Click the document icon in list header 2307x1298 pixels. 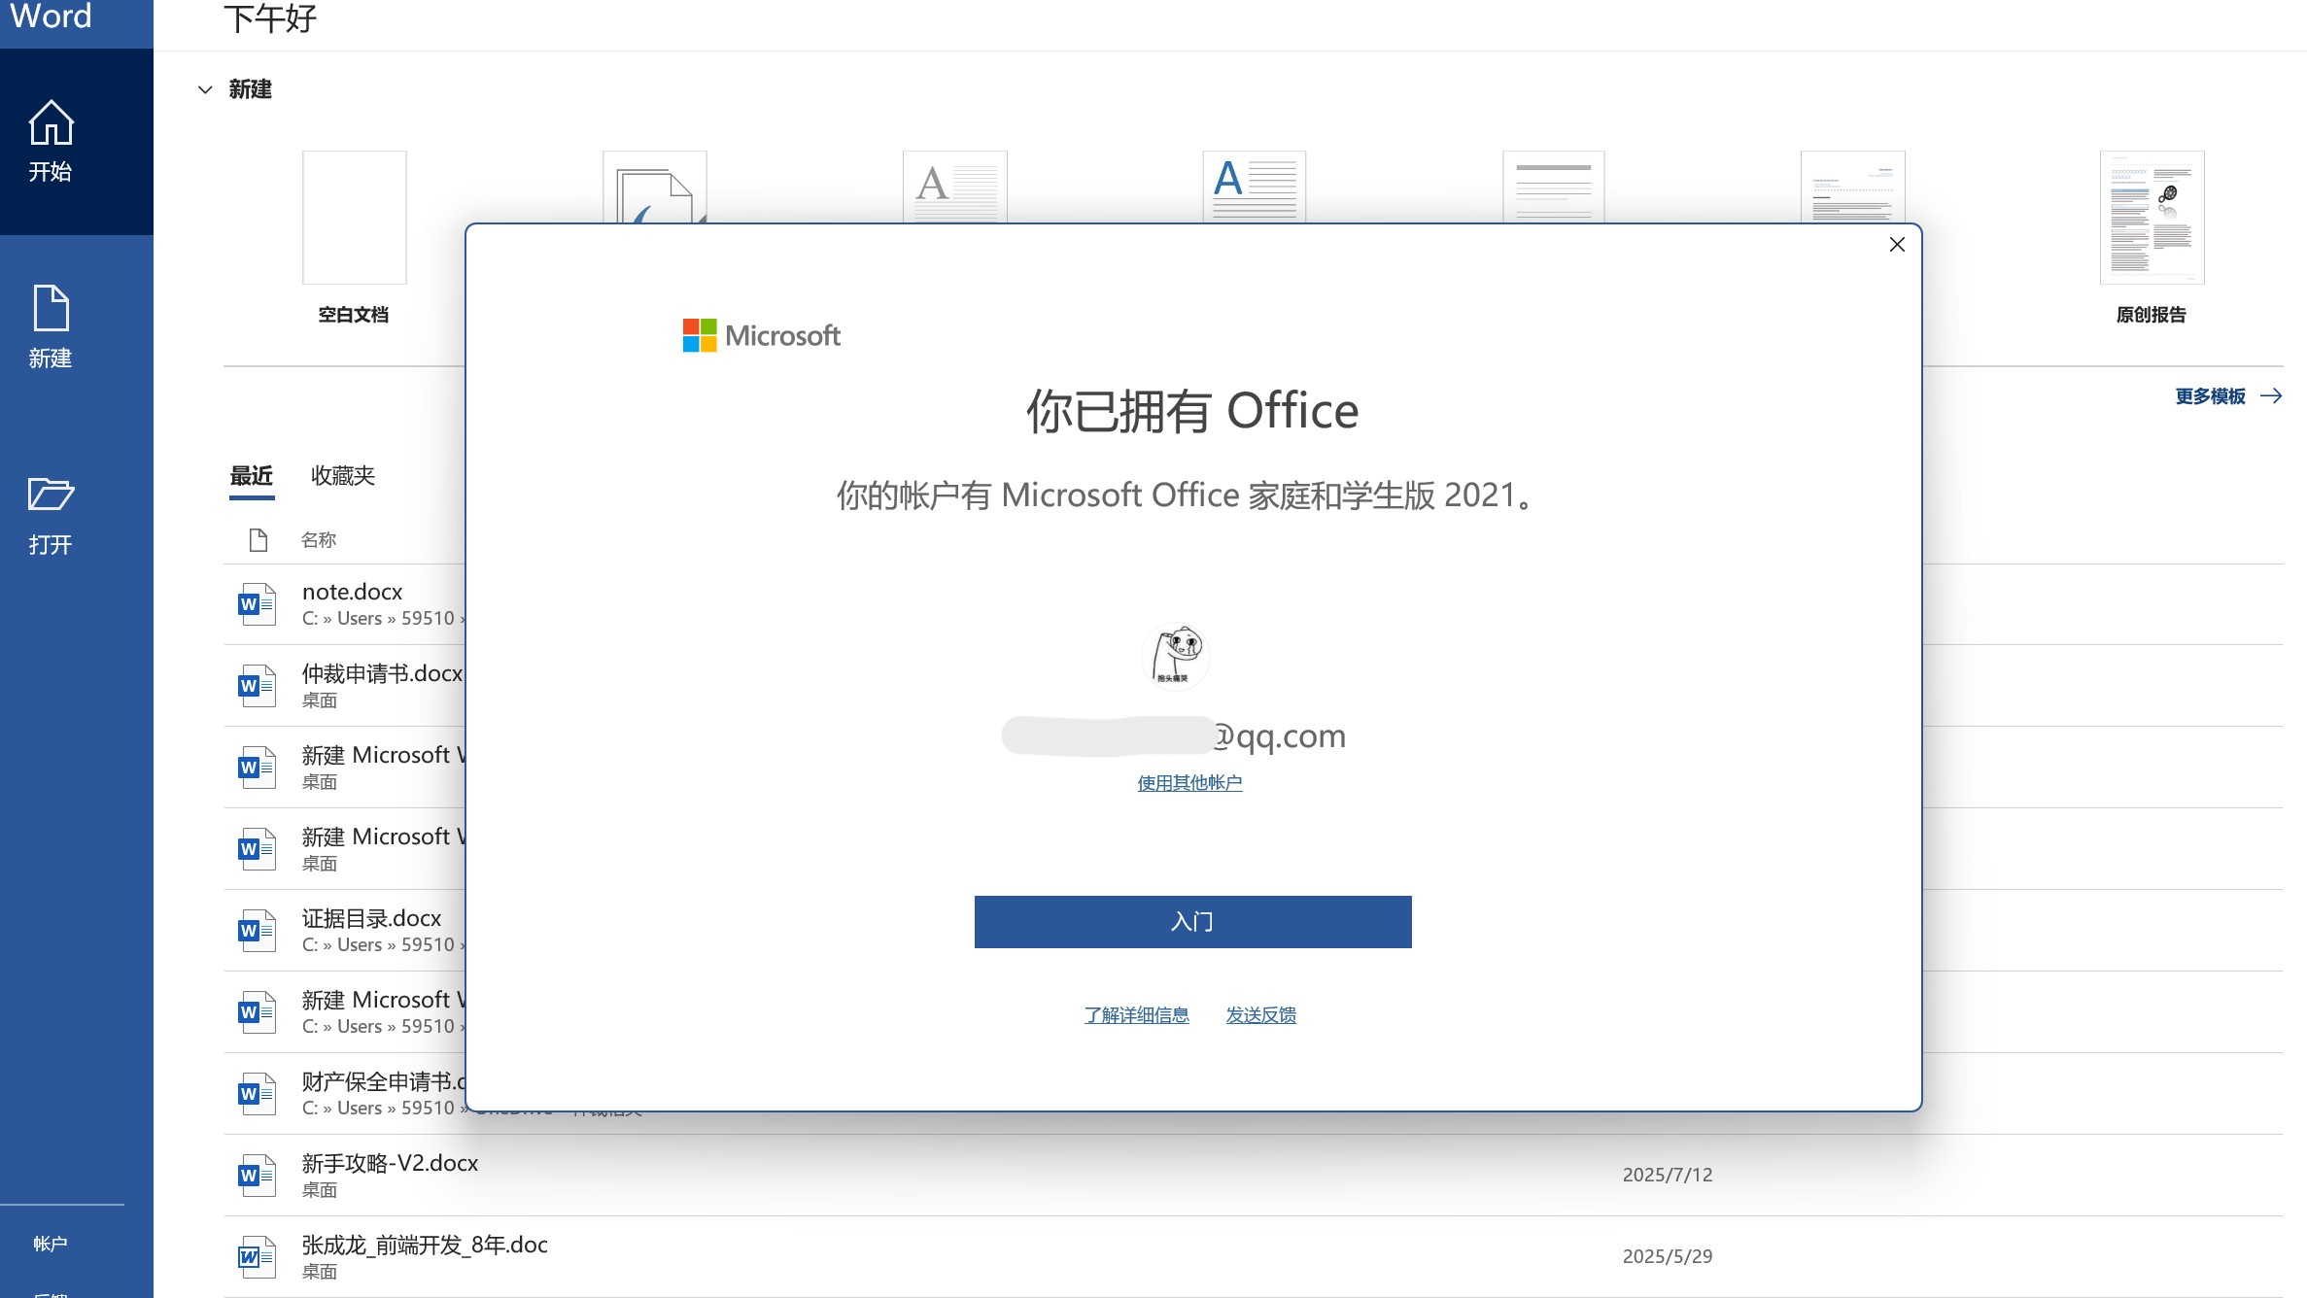[x=258, y=540]
